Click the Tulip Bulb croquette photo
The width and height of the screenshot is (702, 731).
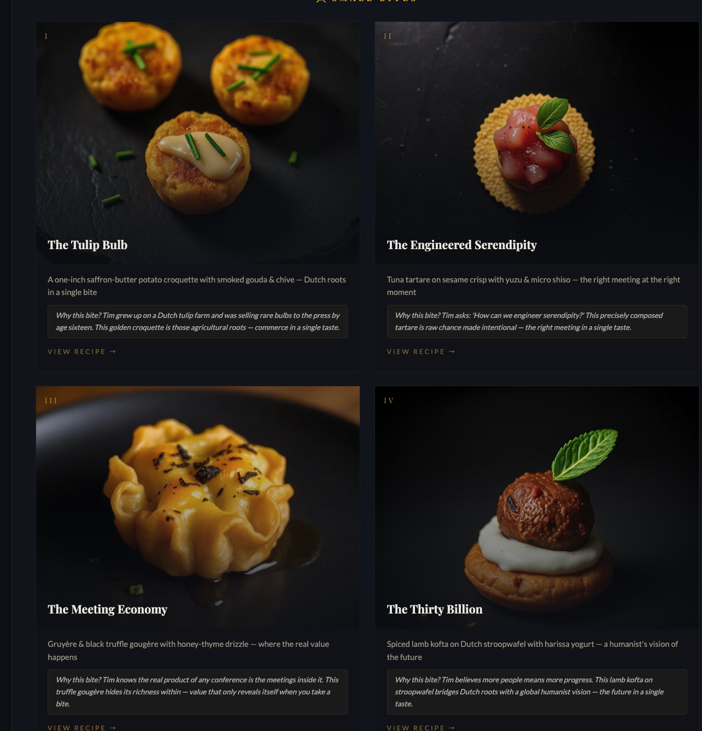(198, 143)
